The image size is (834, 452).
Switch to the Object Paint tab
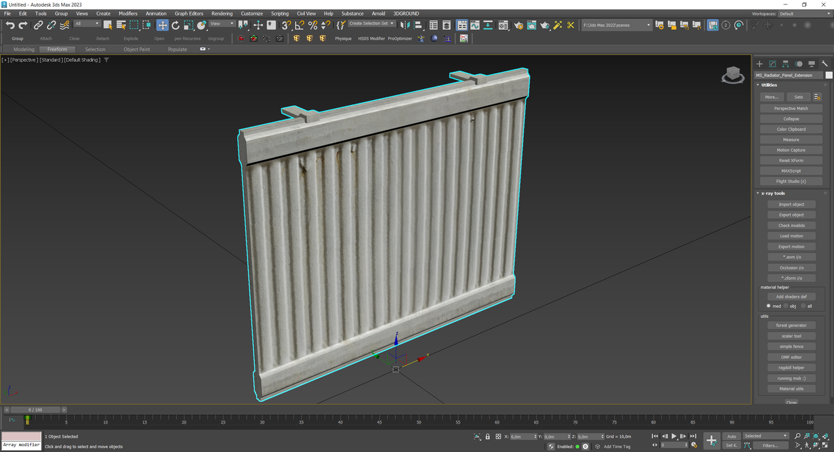click(x=136, y=49)
